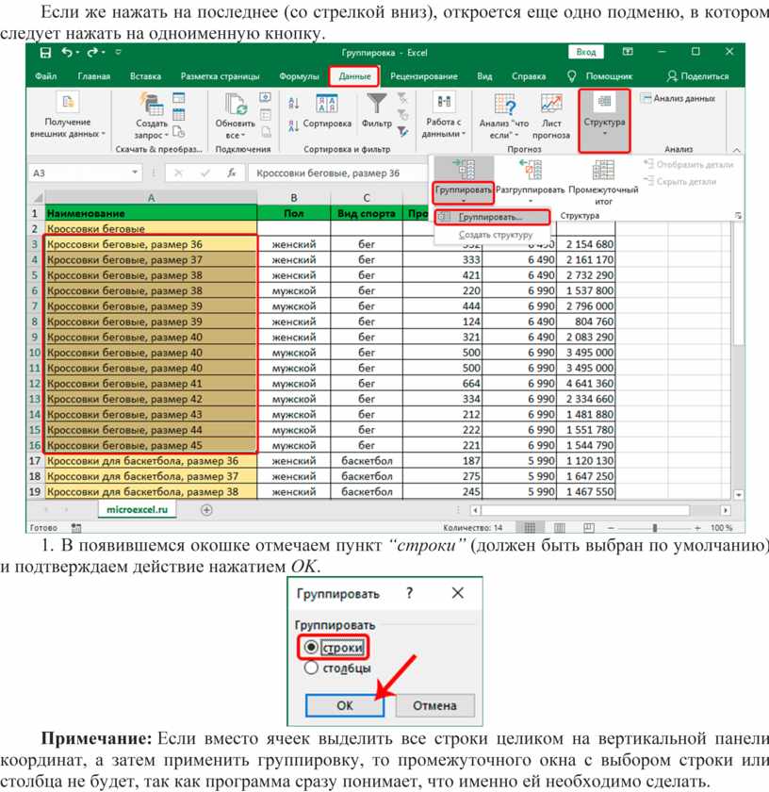Switch to Page Layout view
The width and height of the screenshot is (769, 792).
click(x=560, y=528)
